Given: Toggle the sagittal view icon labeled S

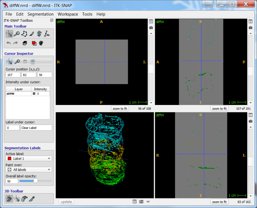Looking at the screenshot, I should 251,21.
